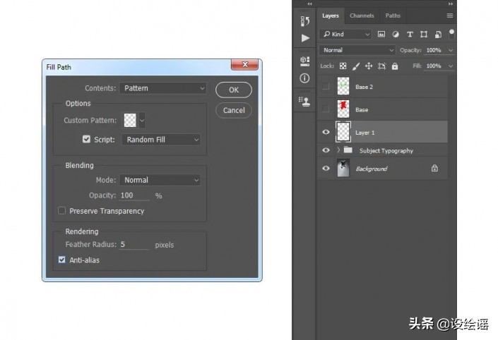Close the Fill Path dialog

244,64
